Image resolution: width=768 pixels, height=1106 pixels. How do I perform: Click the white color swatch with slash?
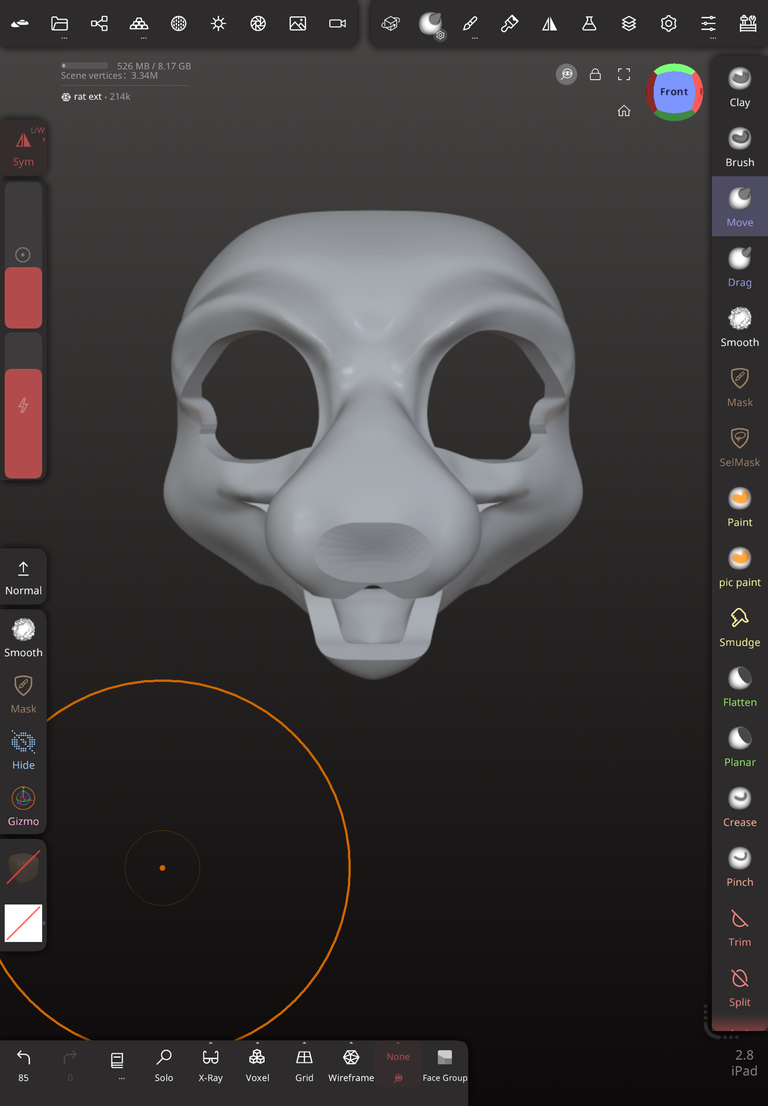tap(23, 923)
